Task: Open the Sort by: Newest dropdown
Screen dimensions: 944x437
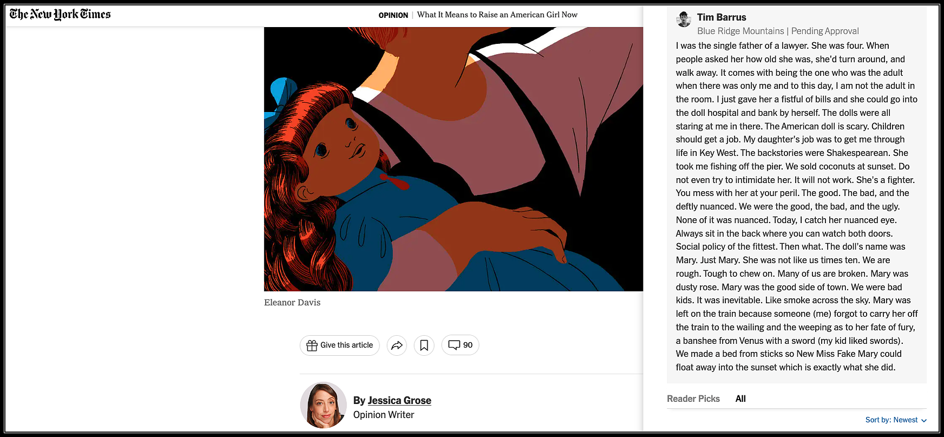Action: pyautogui.click(x=896, y=420)
